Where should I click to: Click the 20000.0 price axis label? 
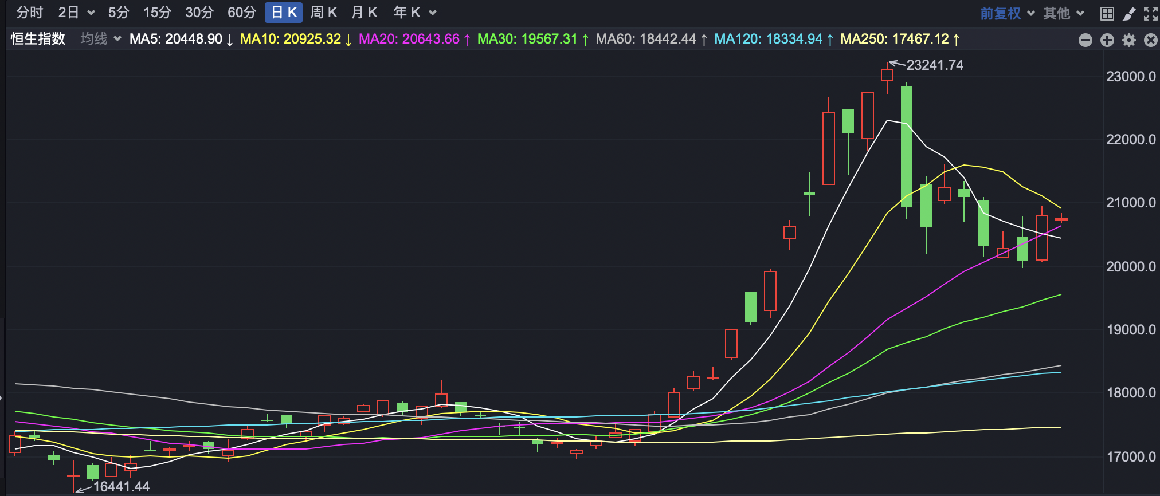coord(1131,267)
